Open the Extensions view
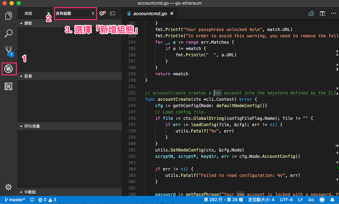 (x=8, y=86)
